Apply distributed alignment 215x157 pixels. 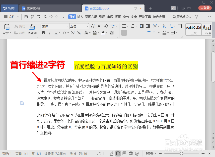[149, 33]
